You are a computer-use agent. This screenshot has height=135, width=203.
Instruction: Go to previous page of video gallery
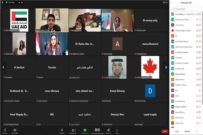(3, 67)
